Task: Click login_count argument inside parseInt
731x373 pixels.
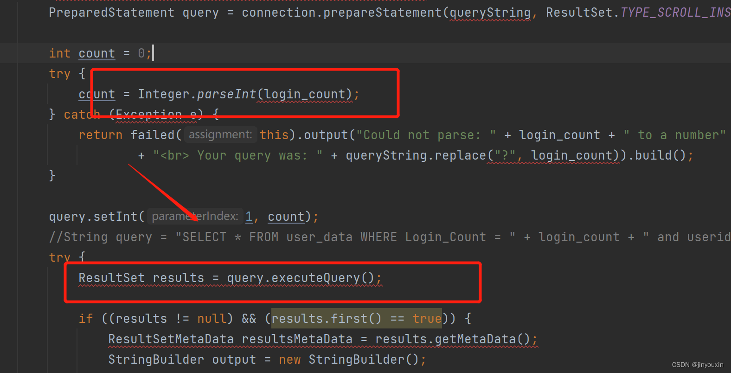Action: (305, 94)
